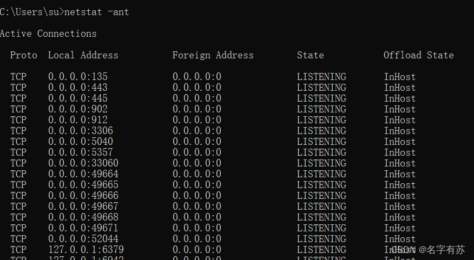The image size is (474, 260).
Task: Click InHost value for port 5040
Action: [x=400, y=142]
